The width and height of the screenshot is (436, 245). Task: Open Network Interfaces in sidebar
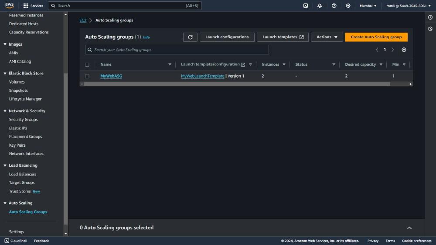pos(26,154)
